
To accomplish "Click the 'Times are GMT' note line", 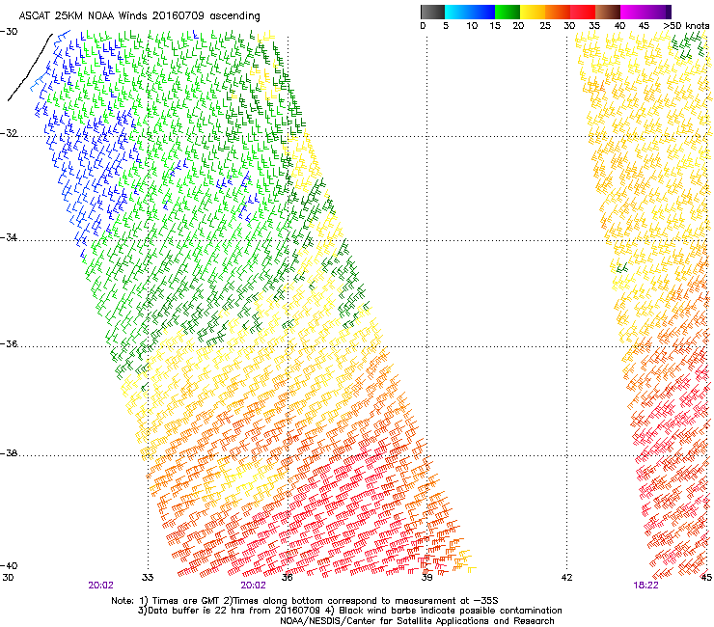I will (x=305, y=601).
